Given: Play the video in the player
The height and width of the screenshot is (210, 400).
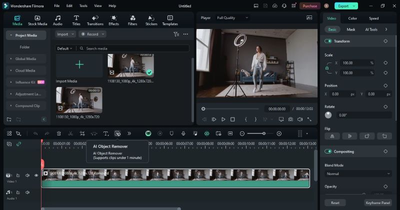Looking at the screenshot, I should tap(223, 119).
